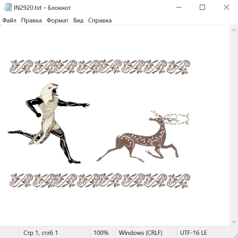
Task: Minimize the Блокнот window
Action: click(178, 8)
